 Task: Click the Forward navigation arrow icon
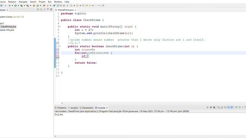(96, 6)
